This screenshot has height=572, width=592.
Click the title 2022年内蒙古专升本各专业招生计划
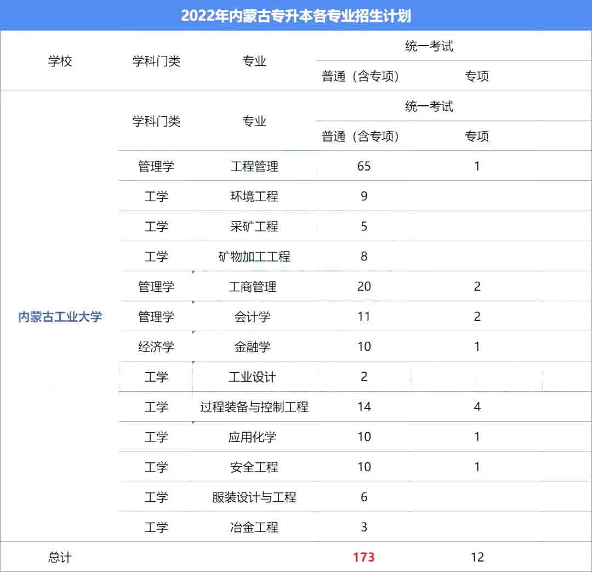(296, 16)
